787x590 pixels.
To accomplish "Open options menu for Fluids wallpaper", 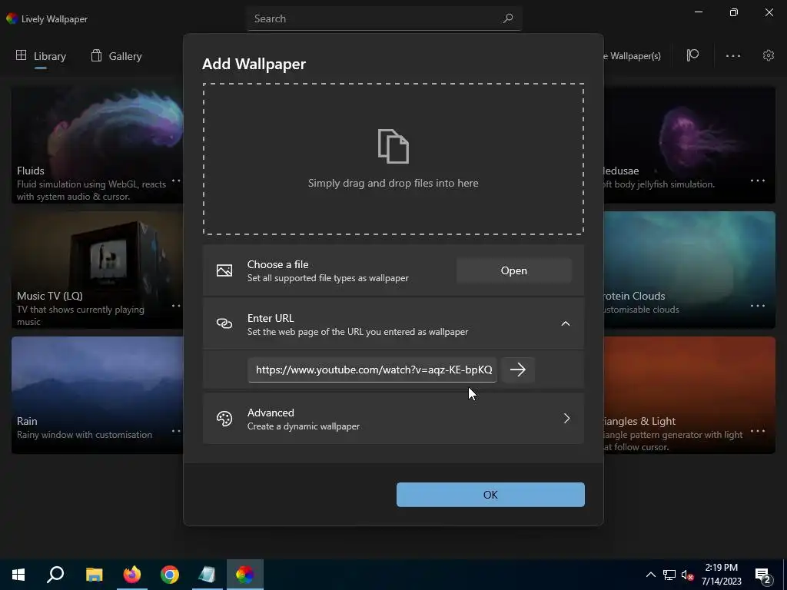I will (x=176, y=181).
